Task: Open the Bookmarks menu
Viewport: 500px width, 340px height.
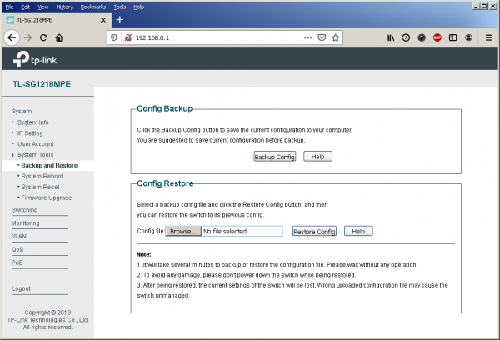Action: click(x=92, y=6)
